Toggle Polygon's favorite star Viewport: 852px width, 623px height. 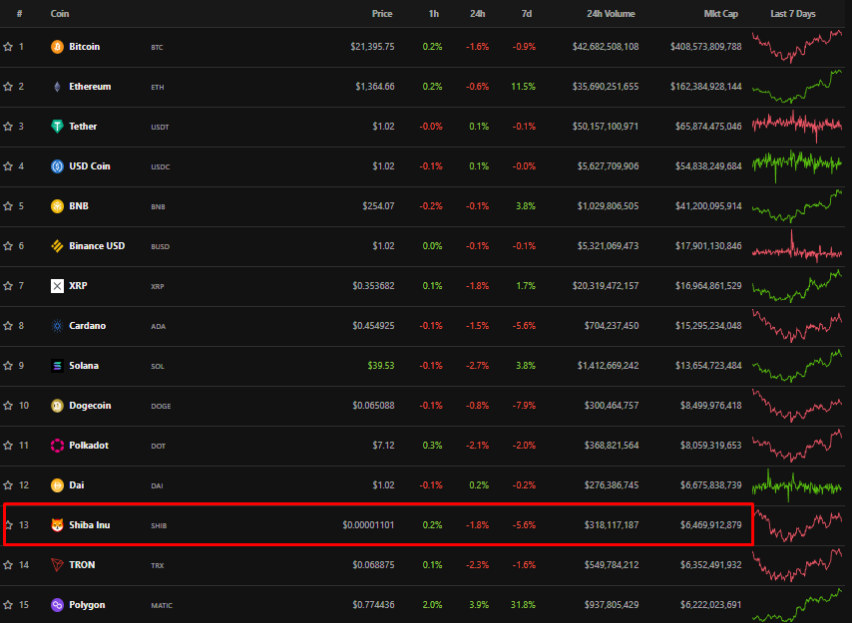click(8, 604)
